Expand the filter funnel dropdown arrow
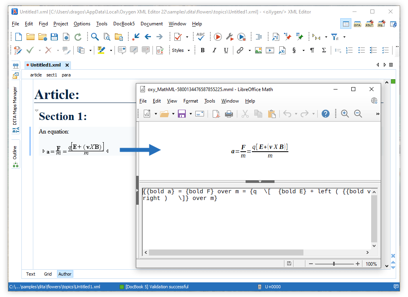 coord(344,37)
